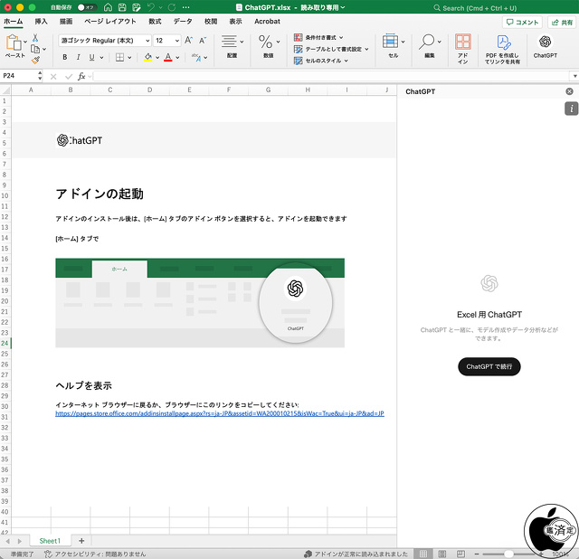579x559 pixels.
Task: Open borders dropdown arrow
Action: tap(129, 58)
